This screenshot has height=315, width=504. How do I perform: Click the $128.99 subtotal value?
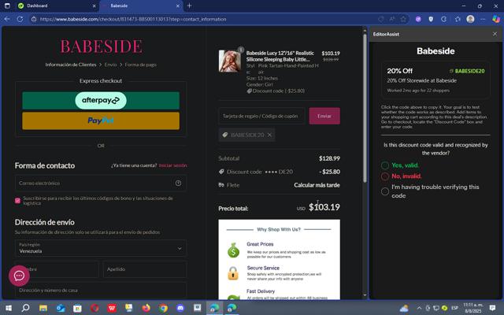pos(329,158)
